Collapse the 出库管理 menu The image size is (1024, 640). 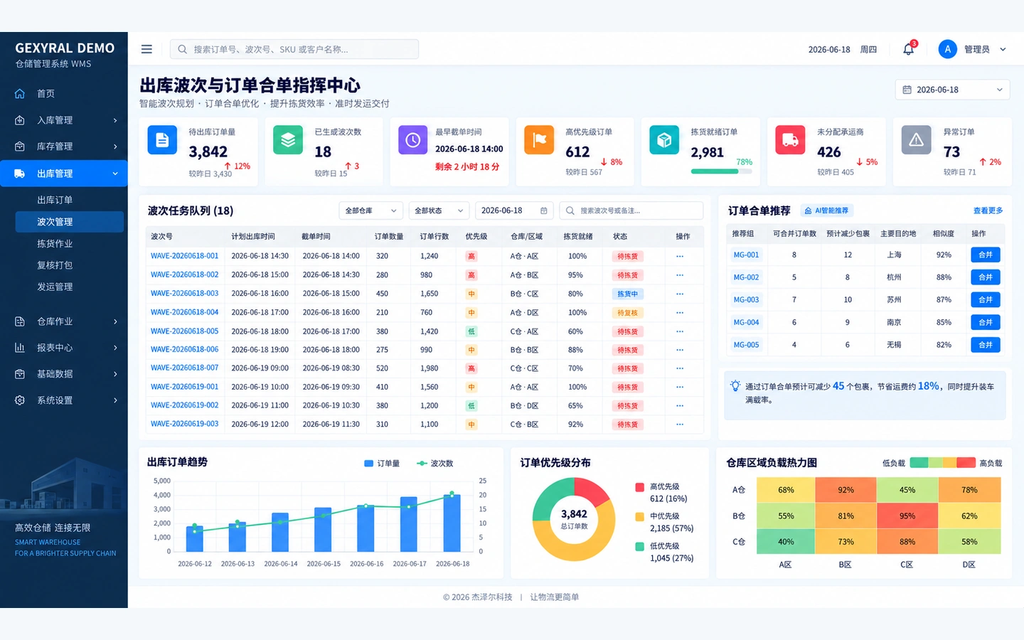[64, 174]
